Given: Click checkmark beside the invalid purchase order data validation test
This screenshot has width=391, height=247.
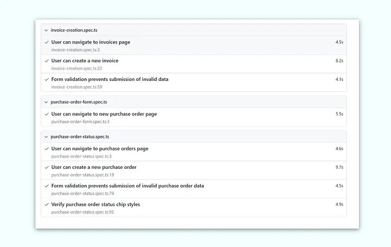Looking at the screenshot, I should [x=47, y=186].
